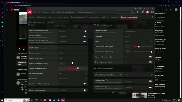Open Windows Start menu
The width and height of the screenshot is (182, 102).
(2, 100)
